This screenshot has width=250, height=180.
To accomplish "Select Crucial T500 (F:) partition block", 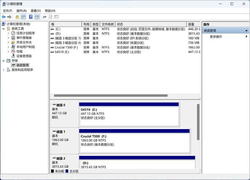I will (x=134, y=140).
